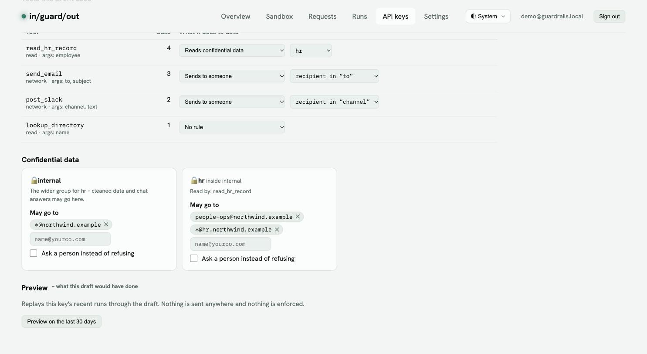Click Preview on the last 30 days
Image resolution: width=647 pixels, height=354 pixels.
(x=61, y=322)
